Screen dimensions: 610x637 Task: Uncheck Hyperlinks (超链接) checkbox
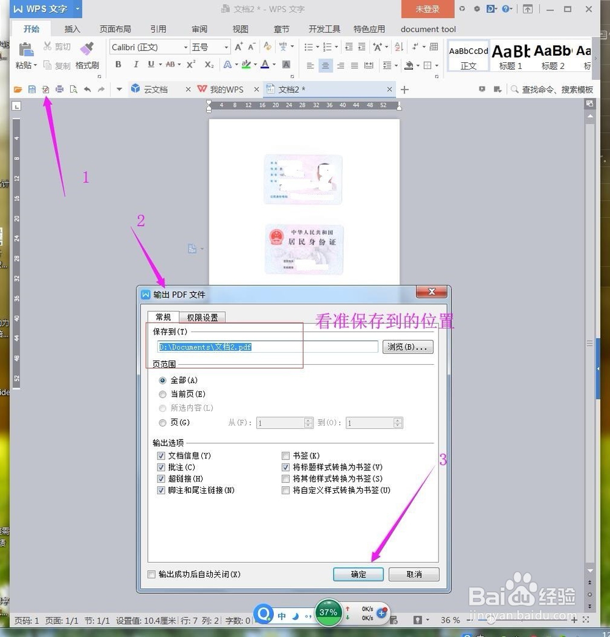coord(161,478)
